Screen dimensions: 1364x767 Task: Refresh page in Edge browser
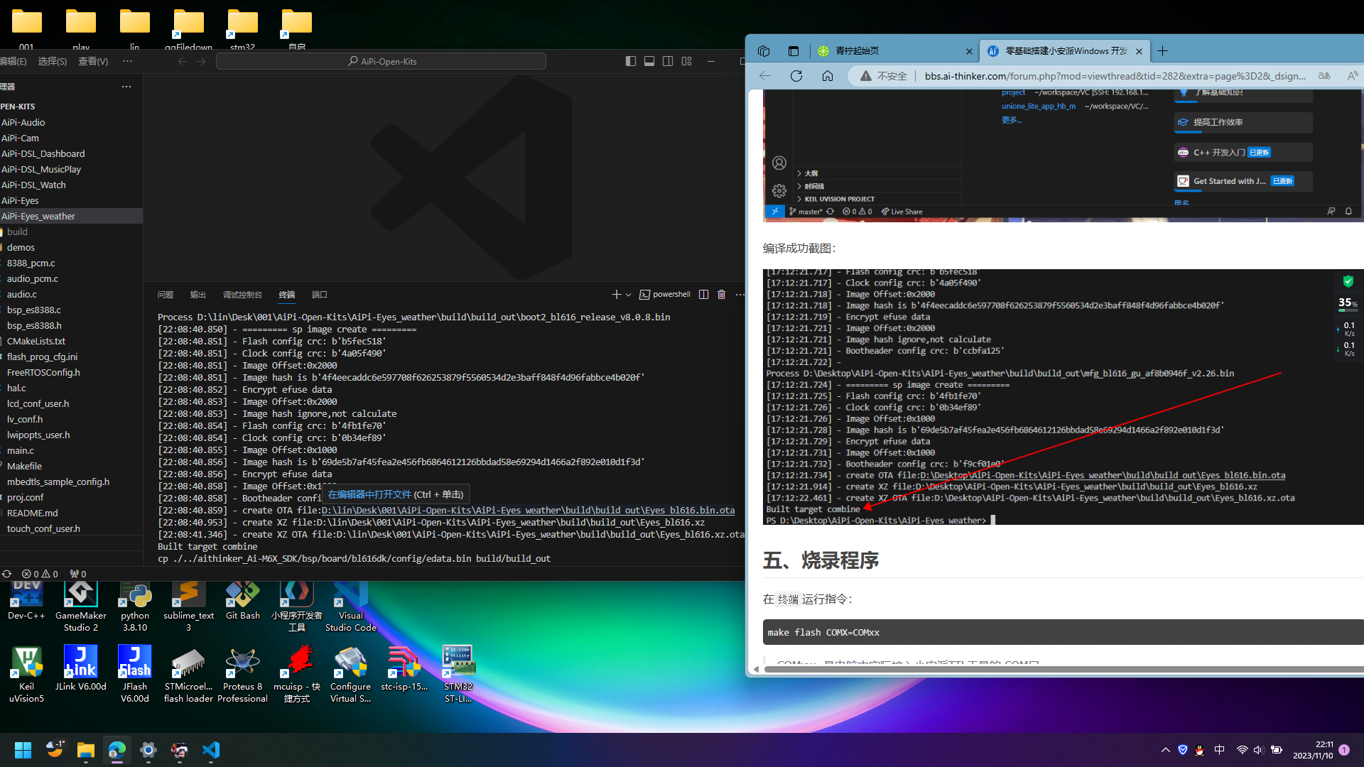[x=796, y=76]
